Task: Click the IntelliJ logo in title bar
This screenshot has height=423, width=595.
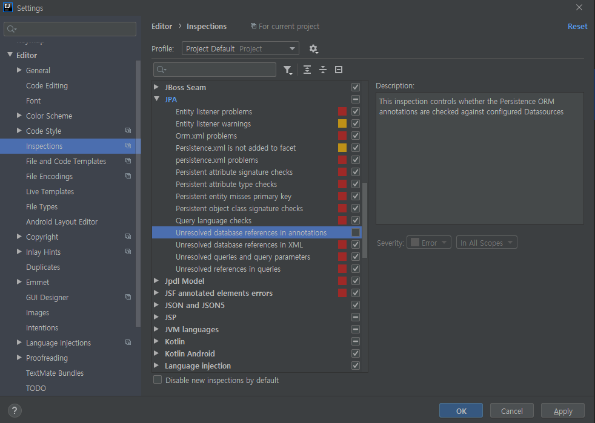Action: (8, 8)
